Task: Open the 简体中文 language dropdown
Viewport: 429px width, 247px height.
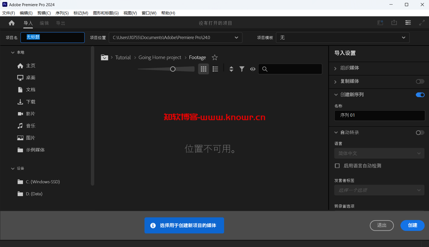Action: point(379,153)
